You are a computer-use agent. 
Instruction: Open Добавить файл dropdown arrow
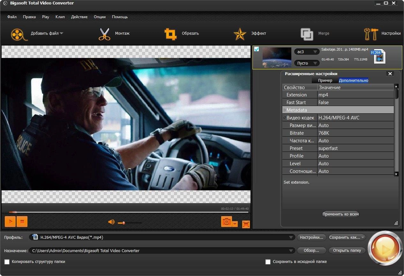(x=62, y=33)
